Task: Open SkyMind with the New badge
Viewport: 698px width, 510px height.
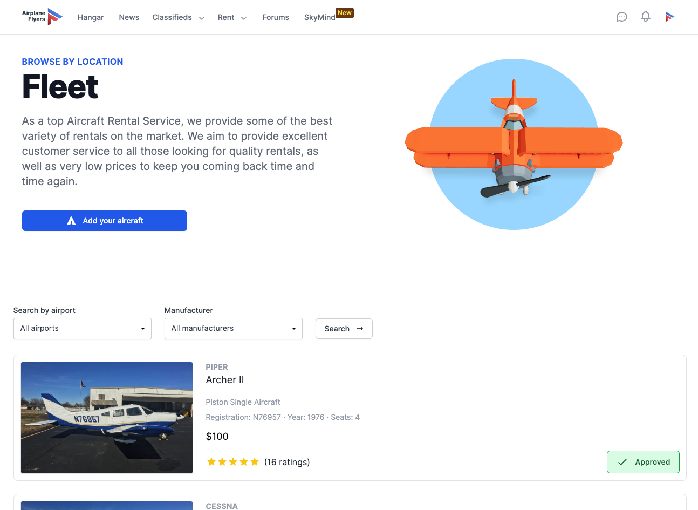Action: (320, 17)
